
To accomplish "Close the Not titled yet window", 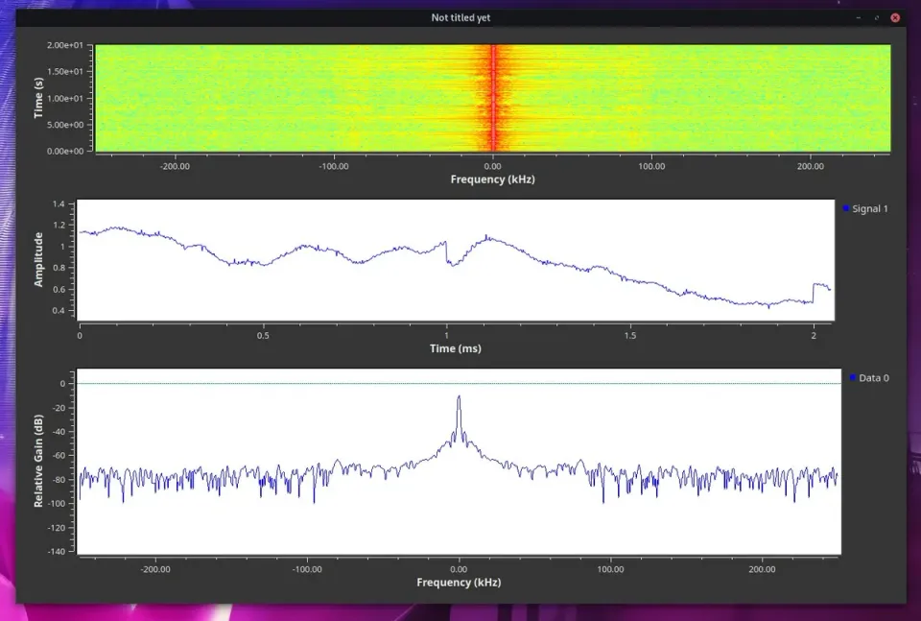I will click(894, 16).
